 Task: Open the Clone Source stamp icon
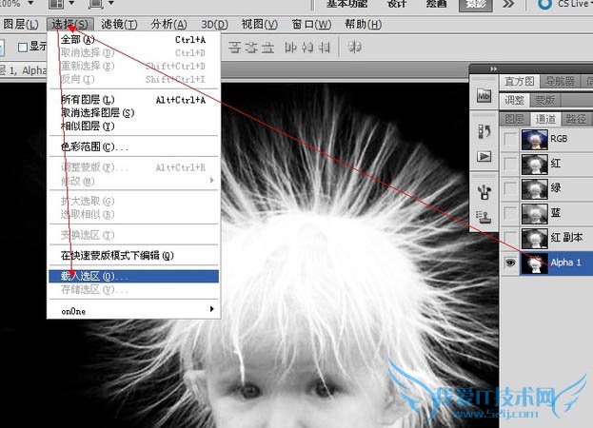(484, 217)
